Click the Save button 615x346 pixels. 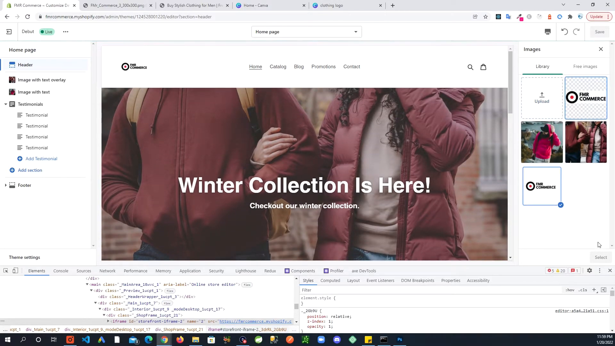pos(600,32)
